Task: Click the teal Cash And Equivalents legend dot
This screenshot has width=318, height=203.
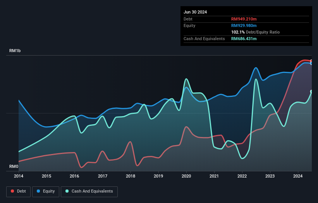Action: pyautogui.click(x=67, y=191)
